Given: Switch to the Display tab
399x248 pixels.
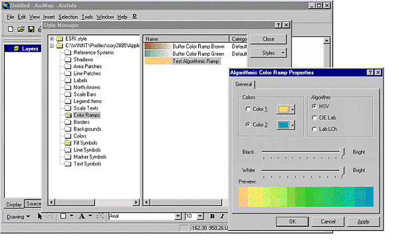Looking at the screenshot, I should tap(14, 205).
